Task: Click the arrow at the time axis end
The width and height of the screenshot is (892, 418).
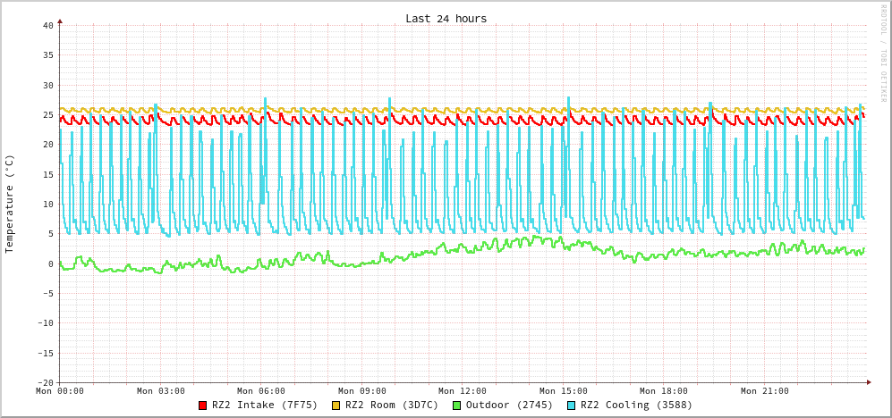Action: [x=868, y=382]
